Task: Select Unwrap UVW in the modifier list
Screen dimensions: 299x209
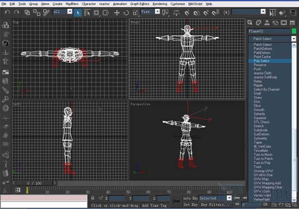Action: tap(270, 171)
